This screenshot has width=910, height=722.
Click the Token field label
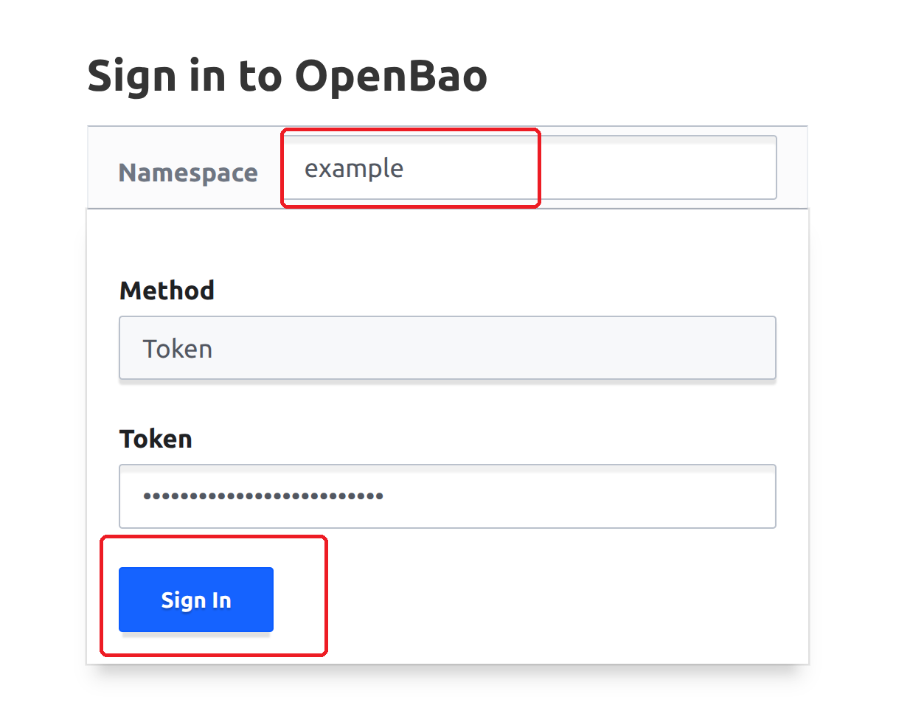156,438
